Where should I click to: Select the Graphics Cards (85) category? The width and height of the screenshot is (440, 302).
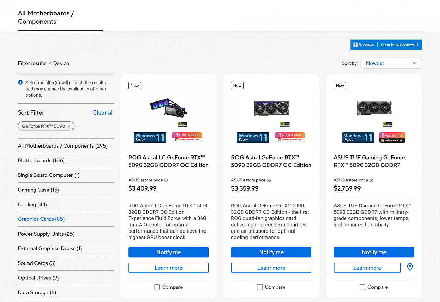(x=41, y=219)
